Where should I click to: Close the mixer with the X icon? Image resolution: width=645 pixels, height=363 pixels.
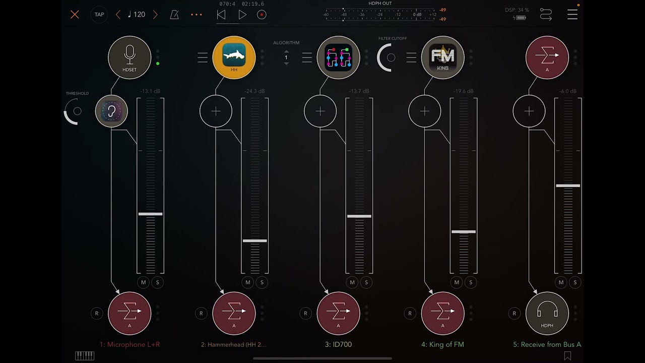point(75,15)
